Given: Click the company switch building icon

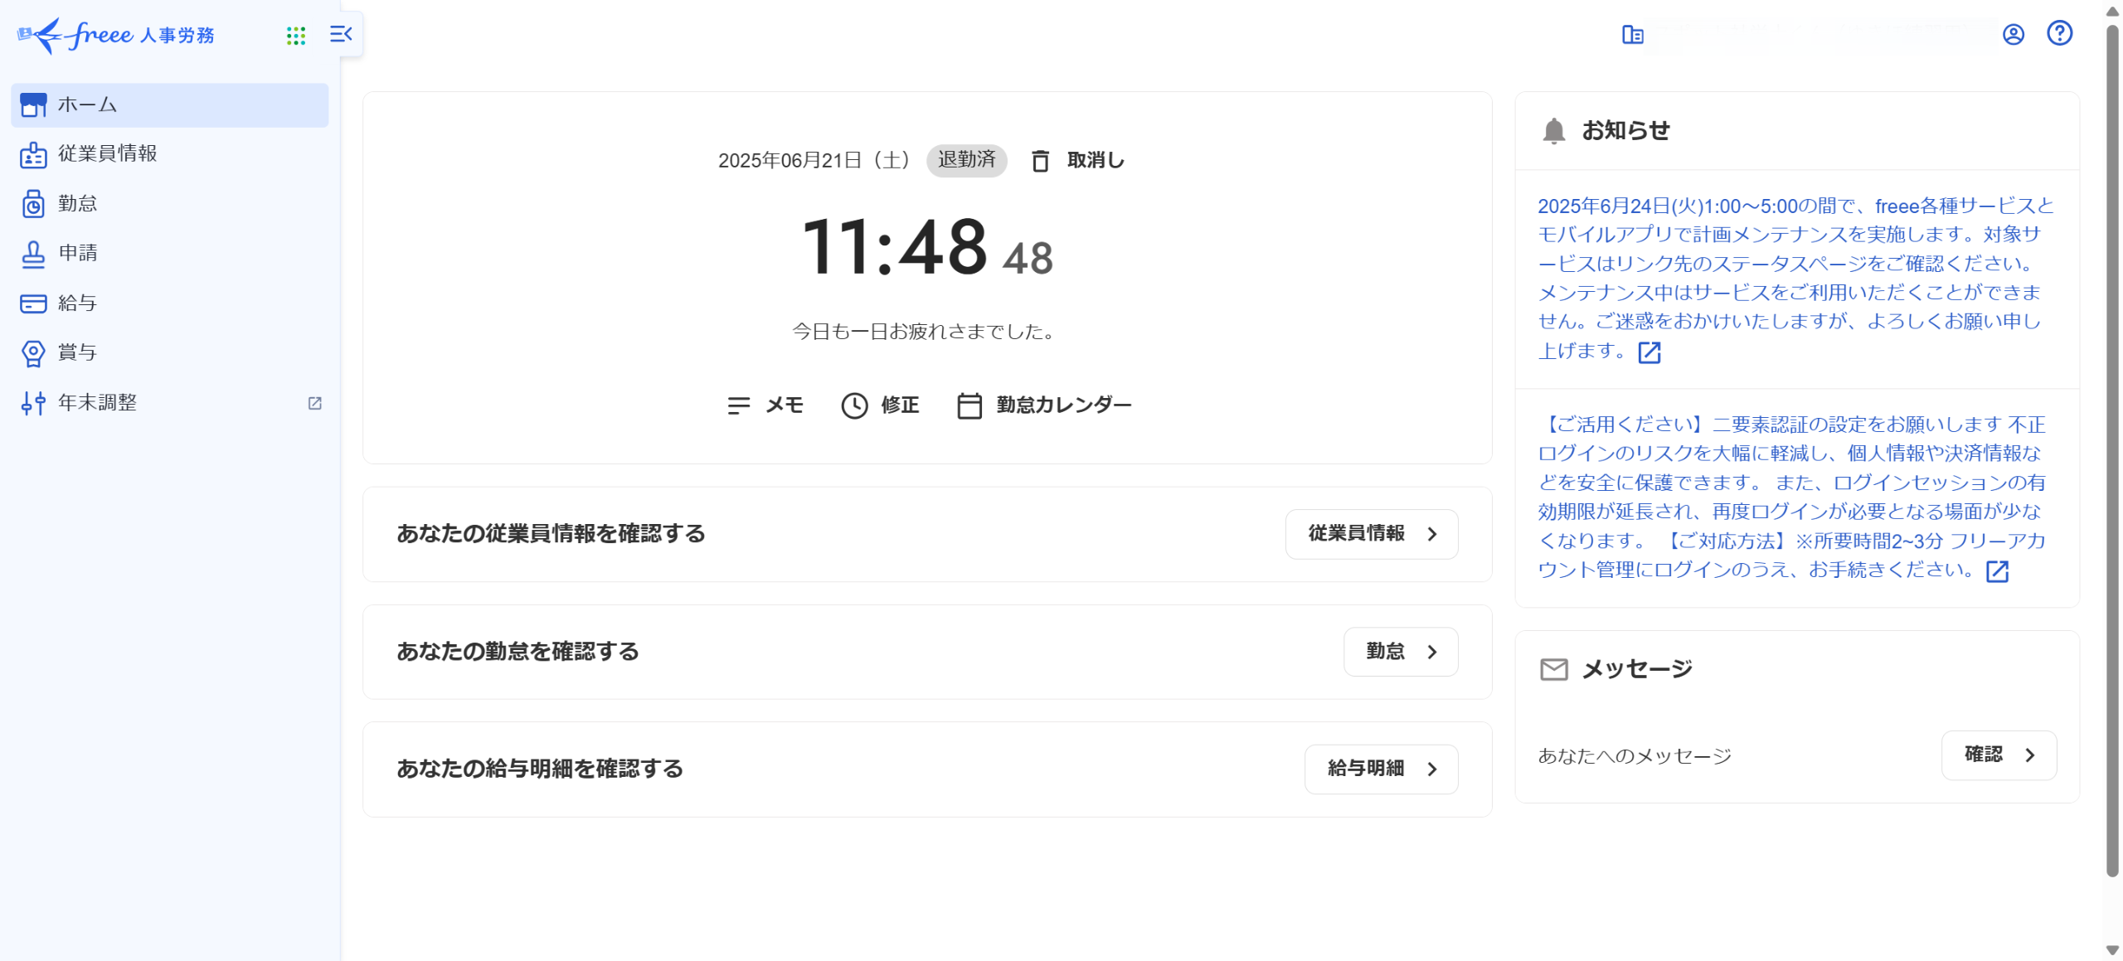Looking at the screenshot, I should pyautogui.click(x=1632, y=35).
